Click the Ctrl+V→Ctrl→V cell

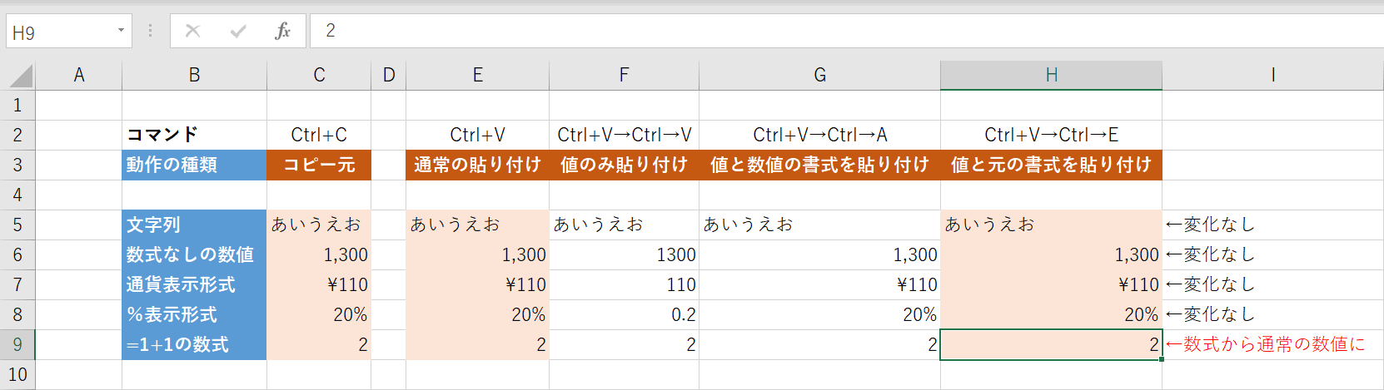click(624, 135)
